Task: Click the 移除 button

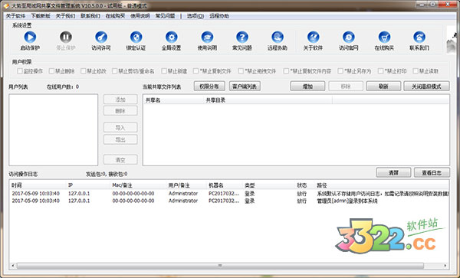Action: (346, 86)
